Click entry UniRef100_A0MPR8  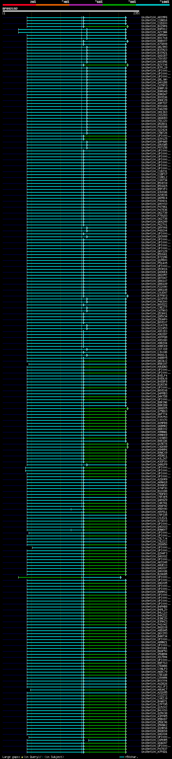(x=154, y=423)
